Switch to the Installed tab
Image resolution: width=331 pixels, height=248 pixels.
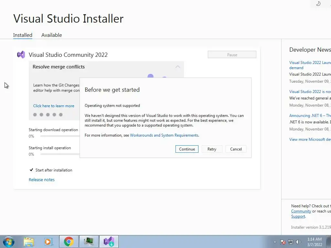[x=23, y=35]
